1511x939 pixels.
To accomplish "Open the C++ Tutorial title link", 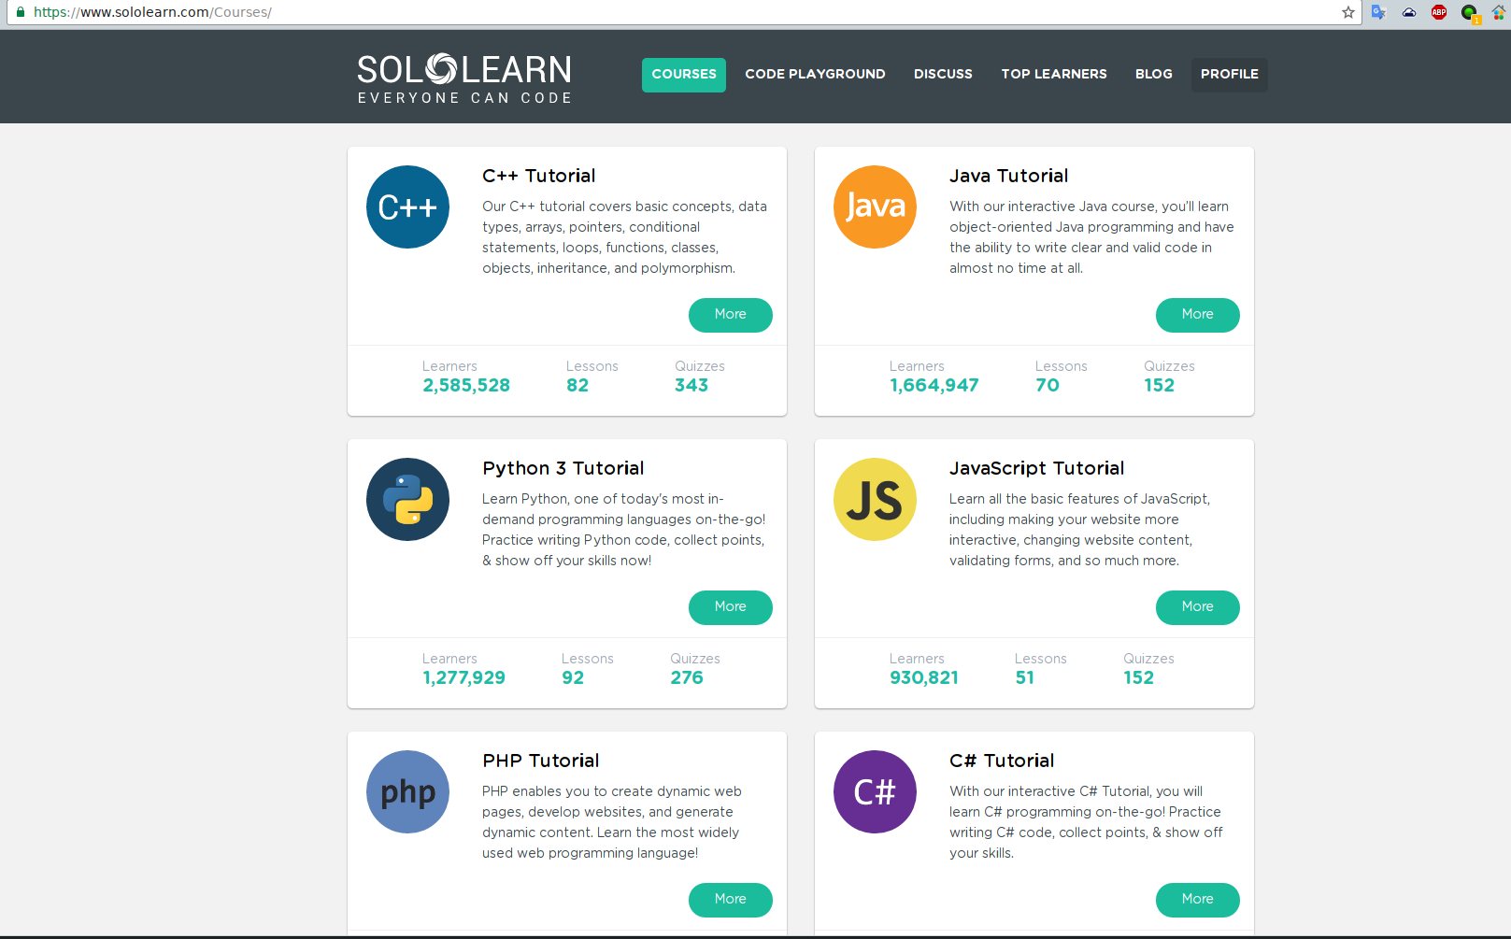I will 539,176.
